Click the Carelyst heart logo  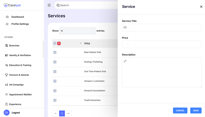pos(5,5)
